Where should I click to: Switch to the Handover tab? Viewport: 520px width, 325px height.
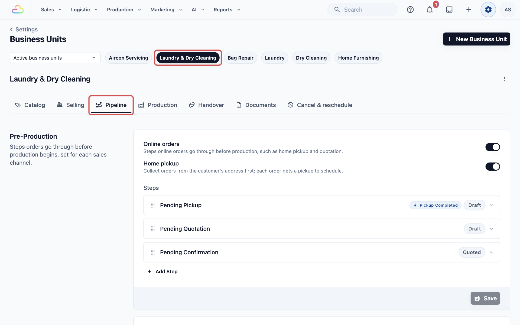pyautogui.click(x=206, y=105)
